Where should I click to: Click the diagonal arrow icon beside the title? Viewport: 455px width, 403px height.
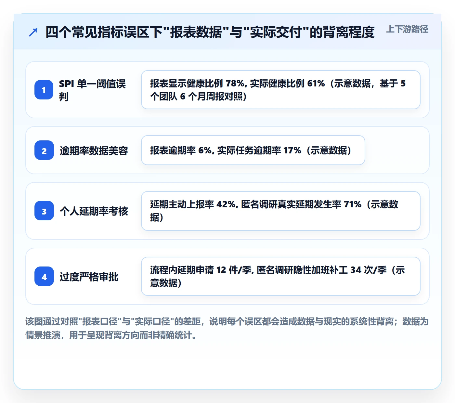click(x=33, y=32)
